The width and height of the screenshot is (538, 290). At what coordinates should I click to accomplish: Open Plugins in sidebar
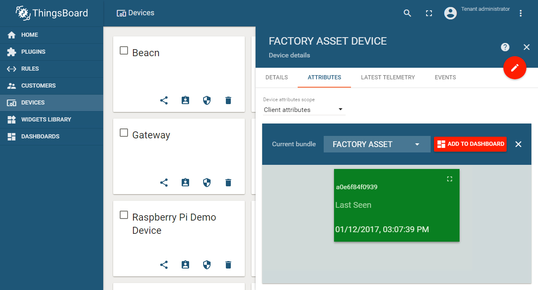52,52
